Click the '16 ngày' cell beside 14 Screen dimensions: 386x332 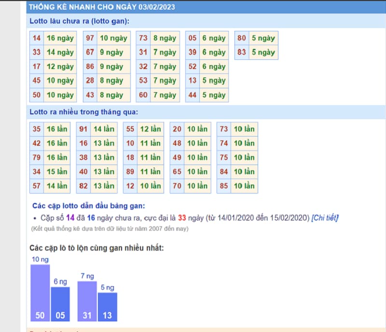[60, 38]
